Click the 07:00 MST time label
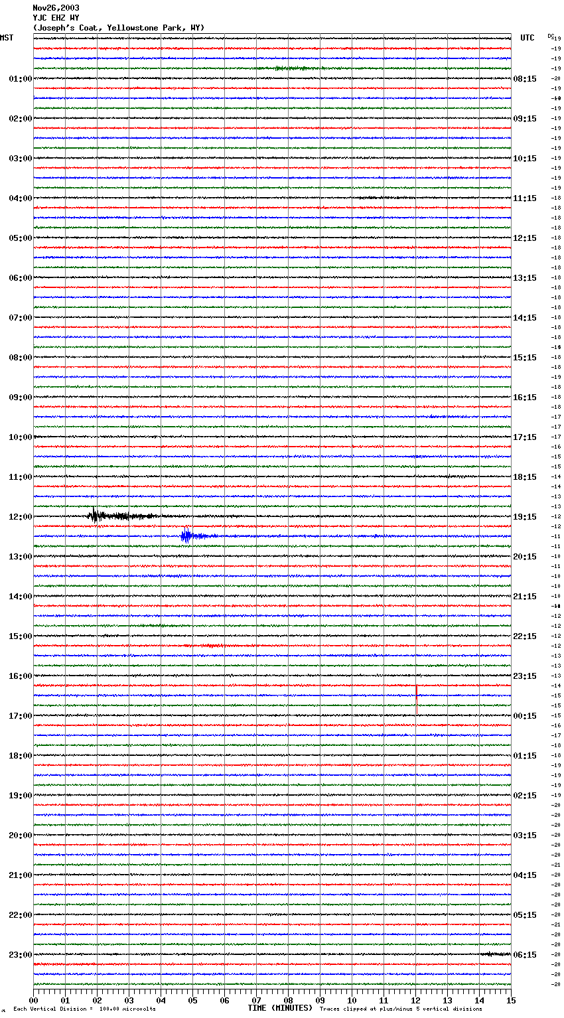This screenshot has width=564, height=1018. [21, 318]
